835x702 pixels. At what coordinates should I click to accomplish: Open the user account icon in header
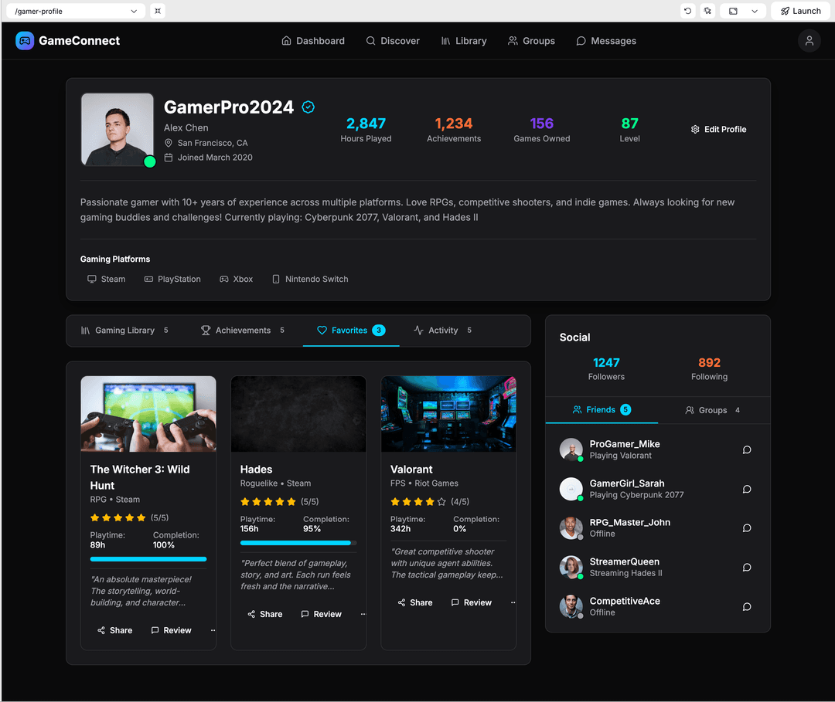[809, 41]
